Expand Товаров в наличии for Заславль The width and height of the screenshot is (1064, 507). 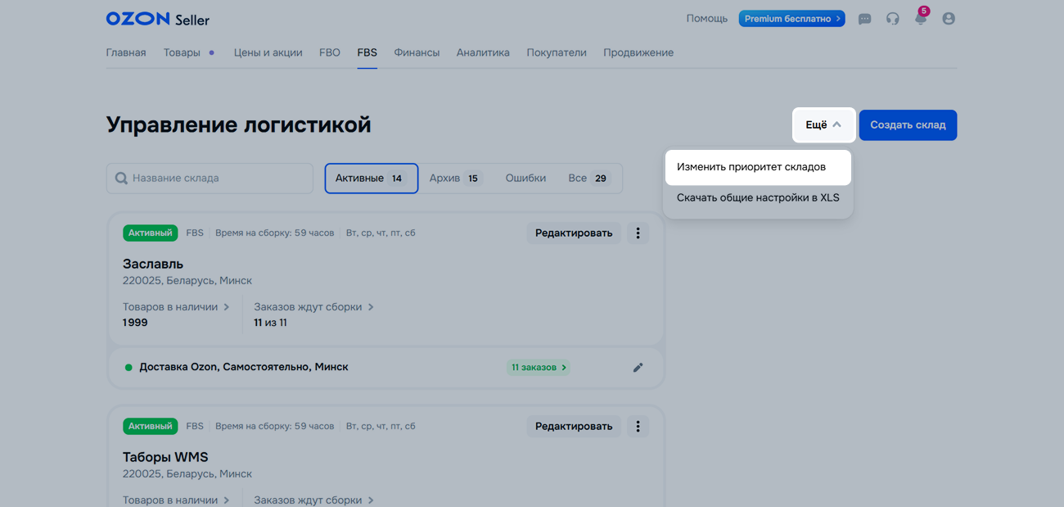[x=176, y=307]
